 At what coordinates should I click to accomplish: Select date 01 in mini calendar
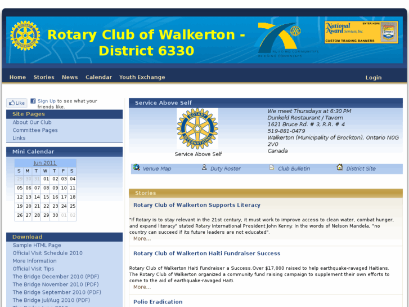click(46, 179)
